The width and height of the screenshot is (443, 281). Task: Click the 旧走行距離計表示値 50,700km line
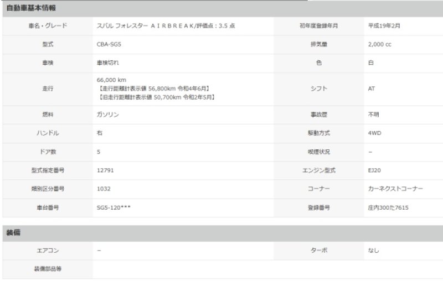click(156, 97)
